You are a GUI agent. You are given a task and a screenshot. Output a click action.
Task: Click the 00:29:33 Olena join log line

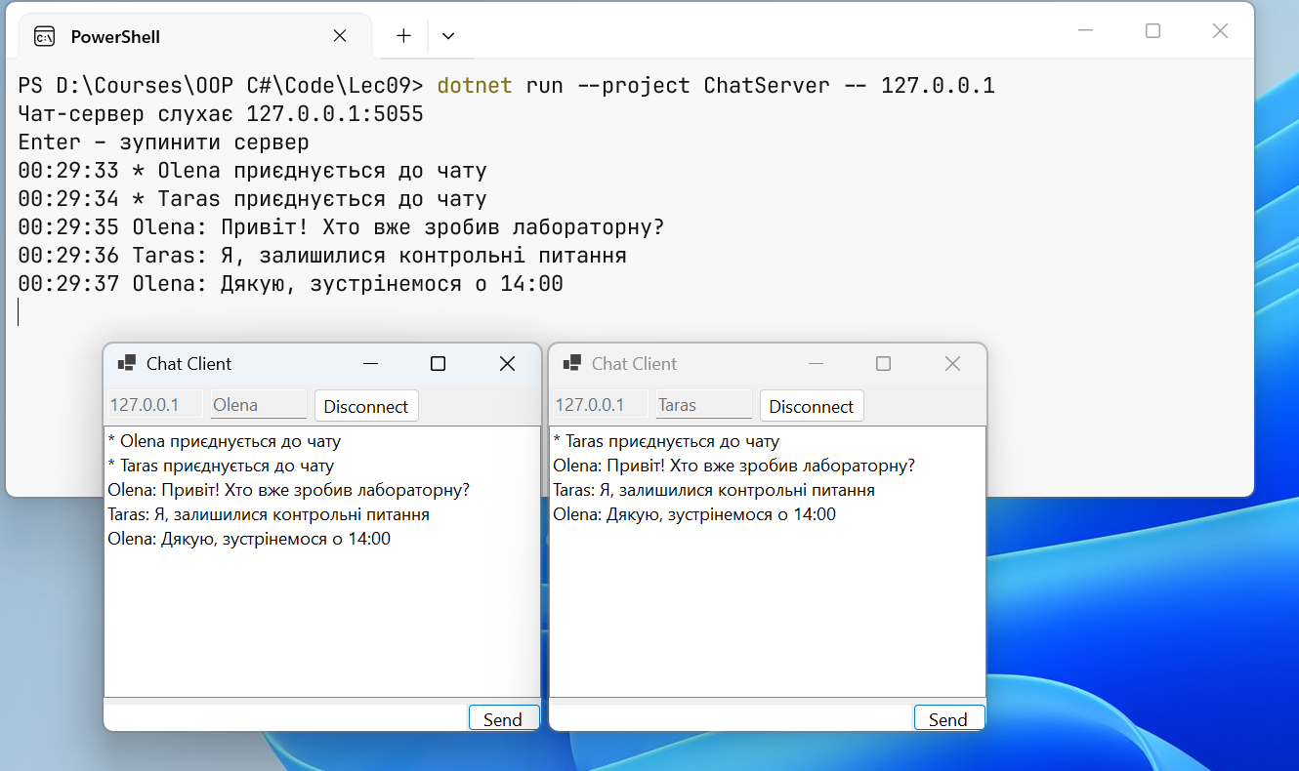(252, 171)
